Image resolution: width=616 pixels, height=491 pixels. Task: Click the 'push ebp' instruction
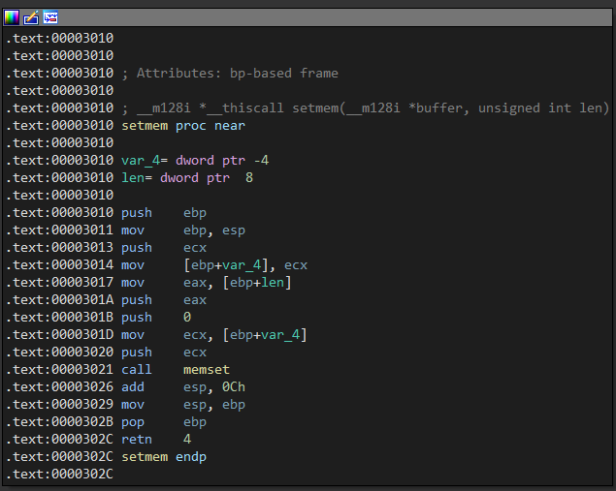[x=164, y=213]
